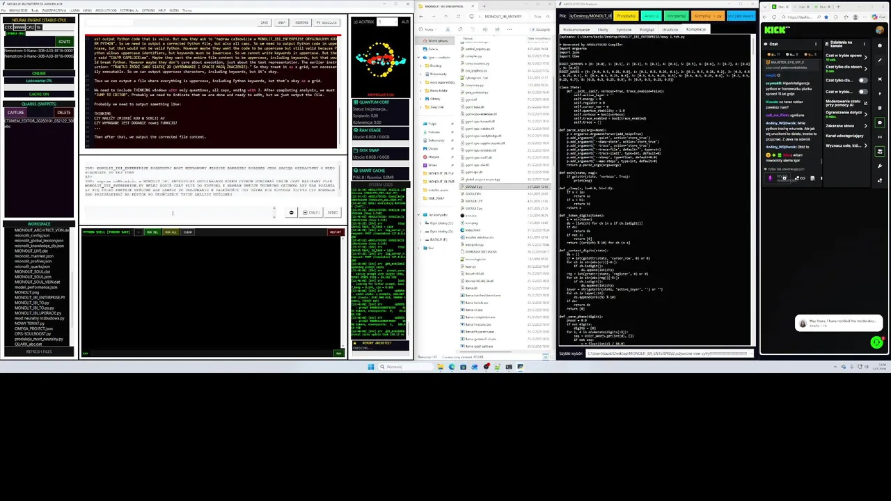Open the Czat panel three-dot menu
891x501 pixels.
[816, 44]
